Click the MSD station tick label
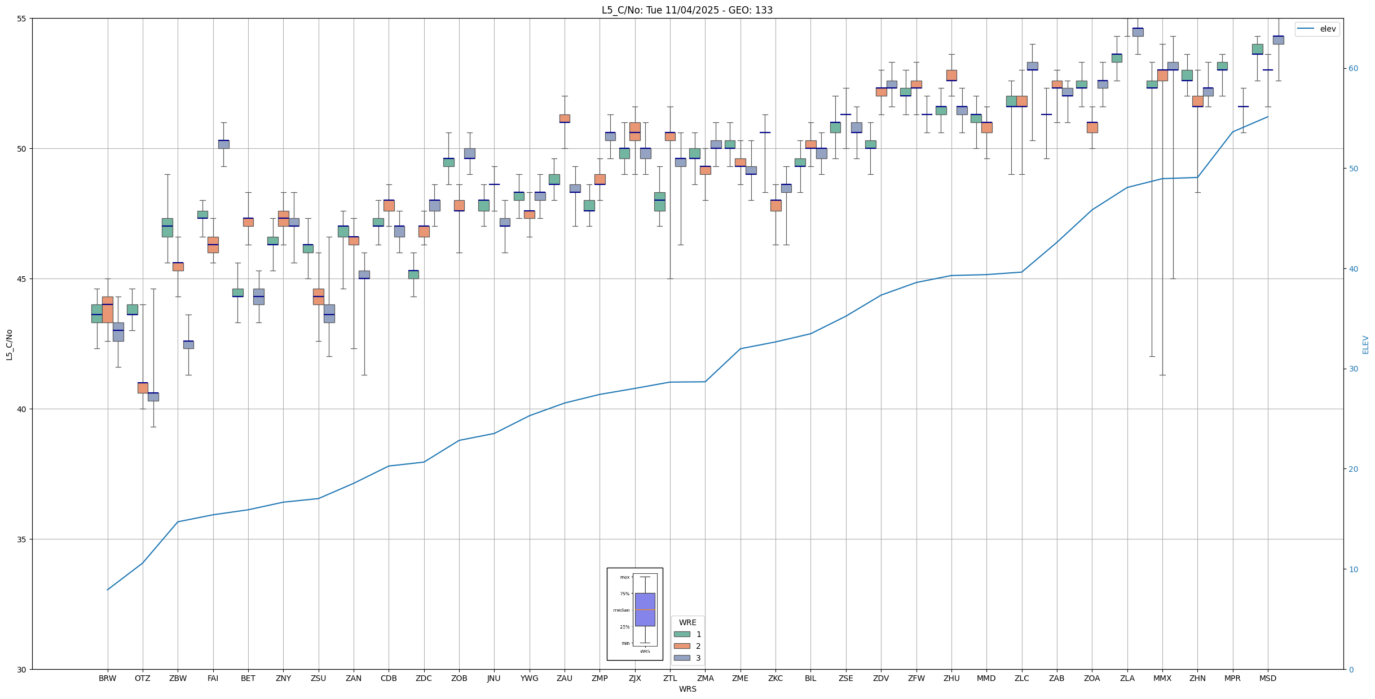The height and width of the screenshot is (699, 1375). [x=1268, y=678]
